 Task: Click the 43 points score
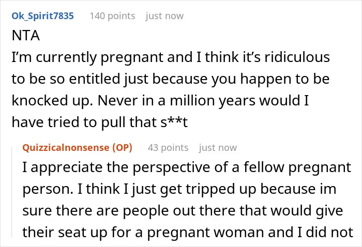click(168, 148)
